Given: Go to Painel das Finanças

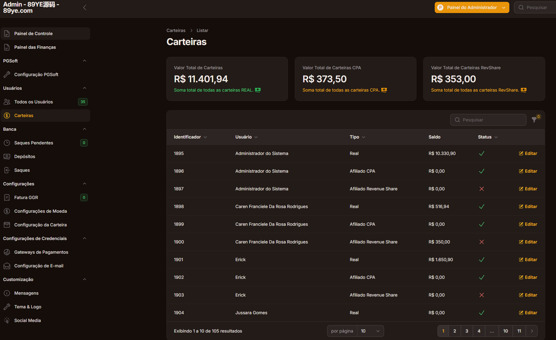Looking at the screenshot, I should [35, 47].
